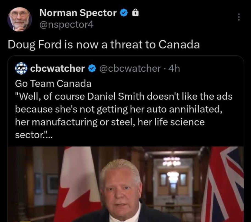Click the chandelier hallway in the video background

point(173,176)
